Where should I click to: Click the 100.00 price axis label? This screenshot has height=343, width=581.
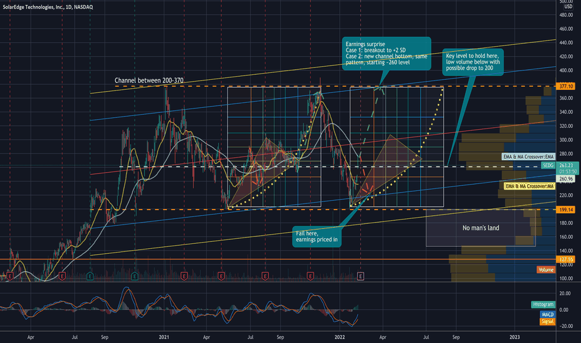[566, 278]
